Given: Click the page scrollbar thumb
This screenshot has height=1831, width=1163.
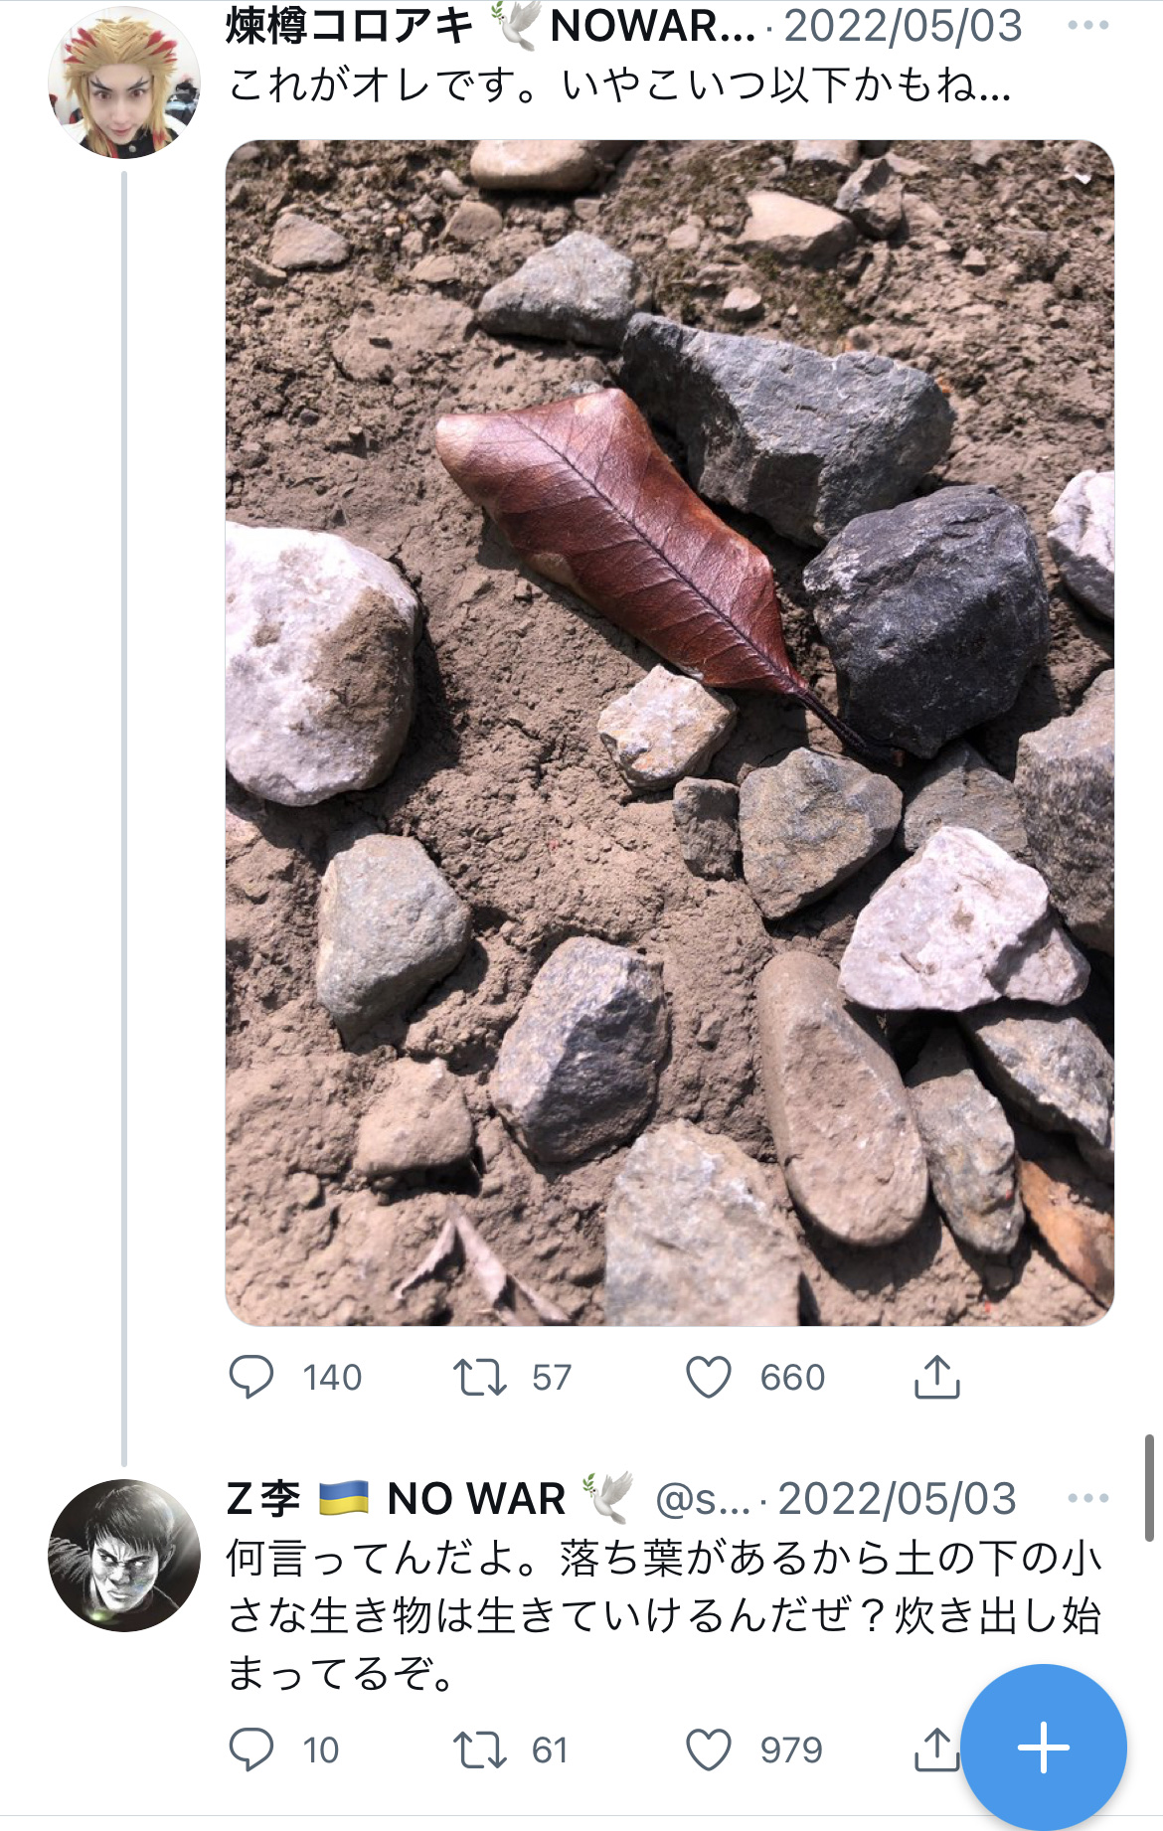Looking at the screenshot, I should point(1149,1487).
